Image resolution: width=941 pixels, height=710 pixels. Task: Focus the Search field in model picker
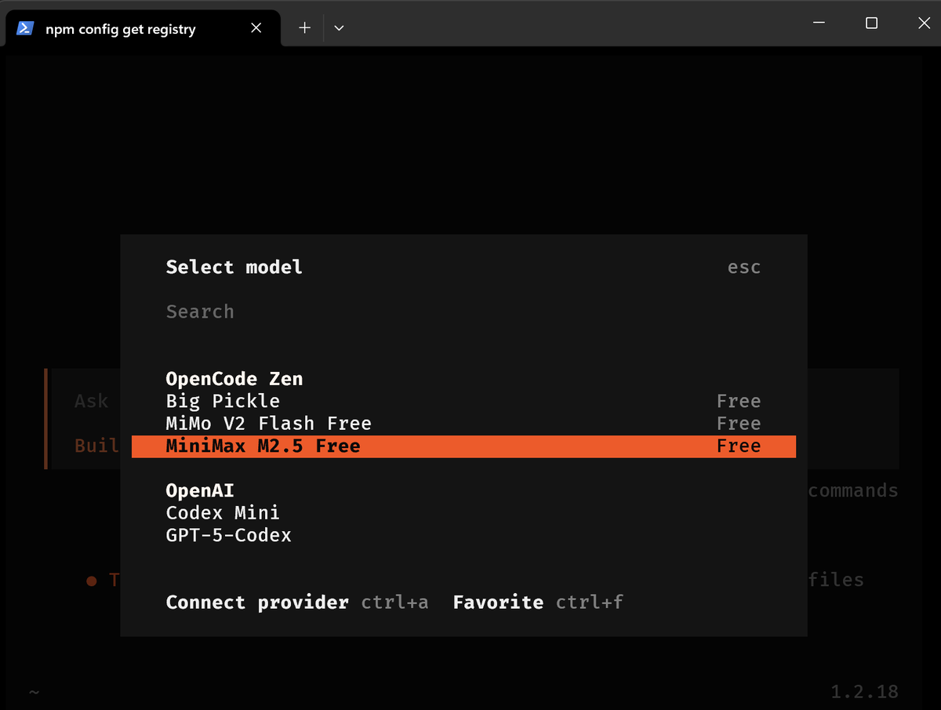463,311
